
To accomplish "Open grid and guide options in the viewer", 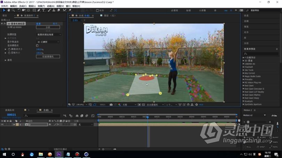I will (x=90, y=105).
